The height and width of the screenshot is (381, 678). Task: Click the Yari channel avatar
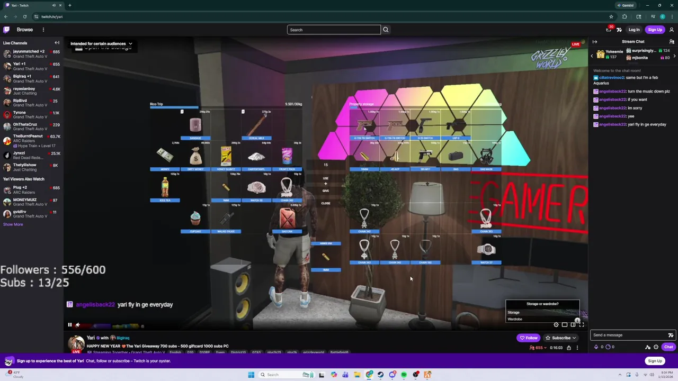[x=76, y=343]
